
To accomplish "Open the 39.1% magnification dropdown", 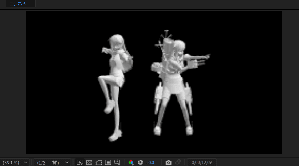I will (15, 162).
